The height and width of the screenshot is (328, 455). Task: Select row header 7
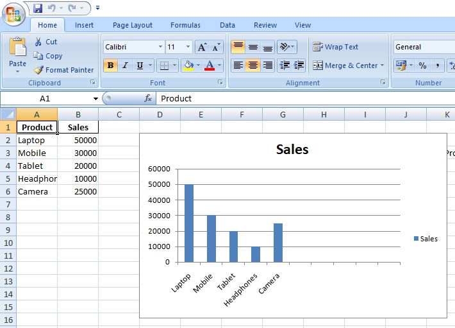(x=8, y=204)
